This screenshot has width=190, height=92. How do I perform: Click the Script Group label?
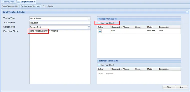pos(9,27)
